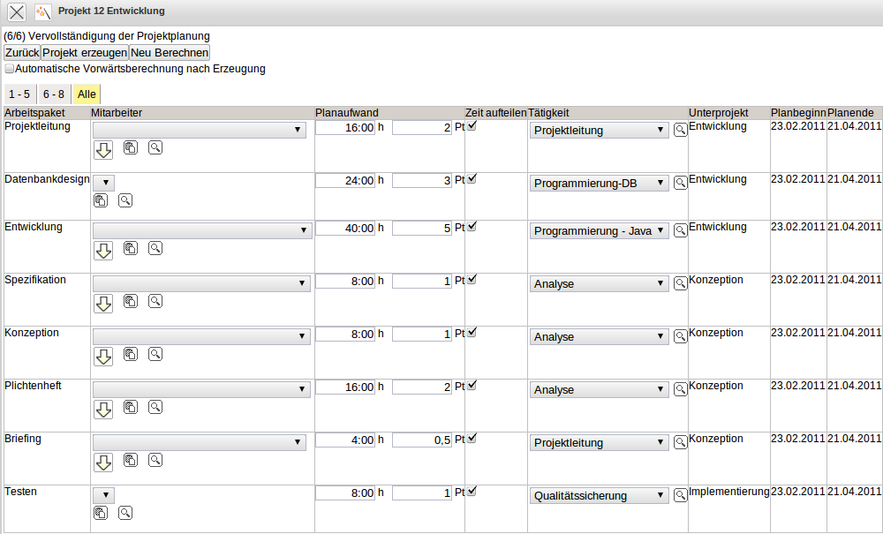Uncheck Zeit aufteilen for Briefing row
Image resolution: width=883 pixels, height=534 pixels.
[472, 438]
